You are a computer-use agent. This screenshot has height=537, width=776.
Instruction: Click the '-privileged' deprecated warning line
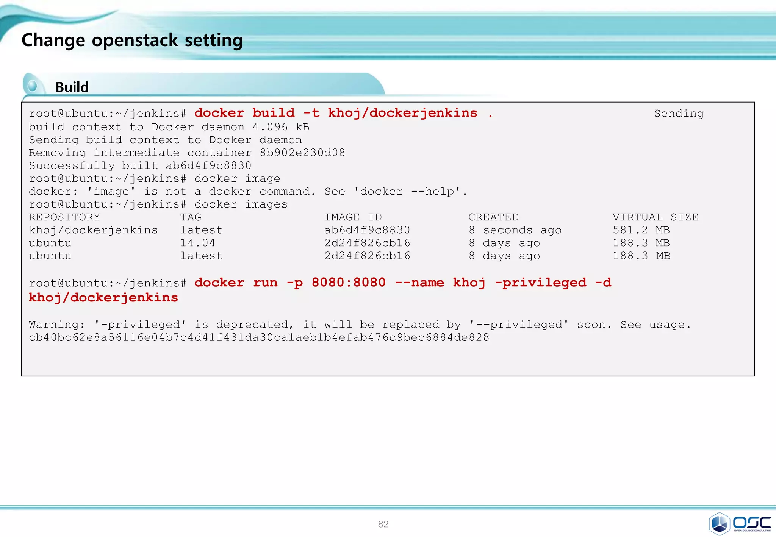click(x=360, y=325)
